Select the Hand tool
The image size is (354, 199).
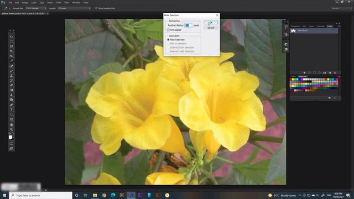(11, 124)
